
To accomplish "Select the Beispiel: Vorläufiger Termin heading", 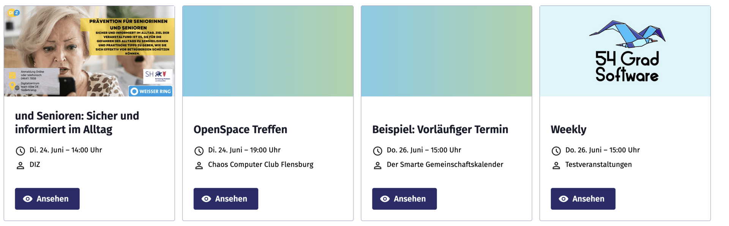I will click(440, 129).
